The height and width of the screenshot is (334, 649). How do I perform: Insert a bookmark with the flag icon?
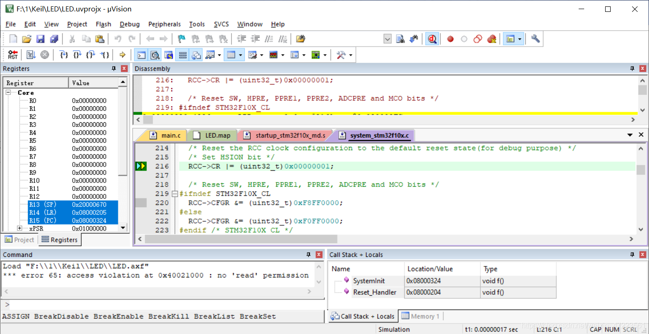(181, 39)
